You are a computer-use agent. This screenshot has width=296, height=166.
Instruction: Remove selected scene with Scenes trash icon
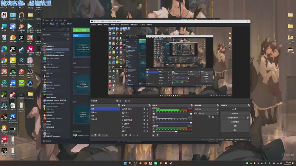(x=95, y=135)
